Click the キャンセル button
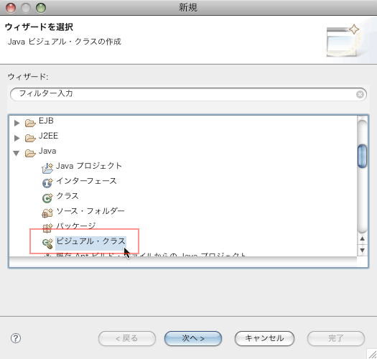 point(264,338)
